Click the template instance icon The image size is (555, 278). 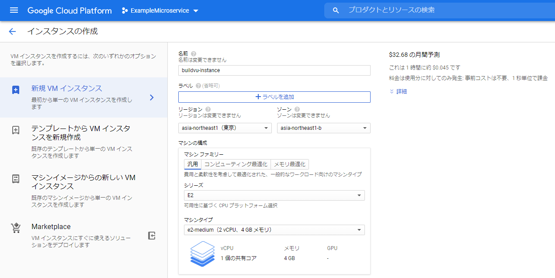pyautogui.click(x=16, y=130)
